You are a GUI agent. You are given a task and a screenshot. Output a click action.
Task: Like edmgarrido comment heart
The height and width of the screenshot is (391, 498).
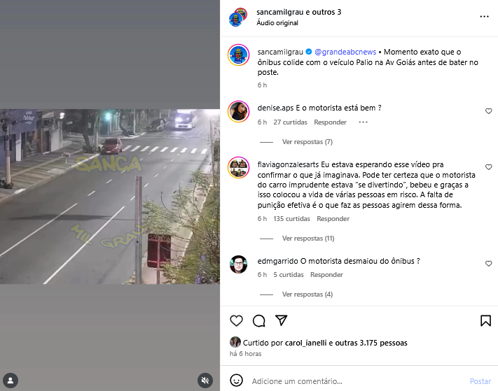point(488,264)
